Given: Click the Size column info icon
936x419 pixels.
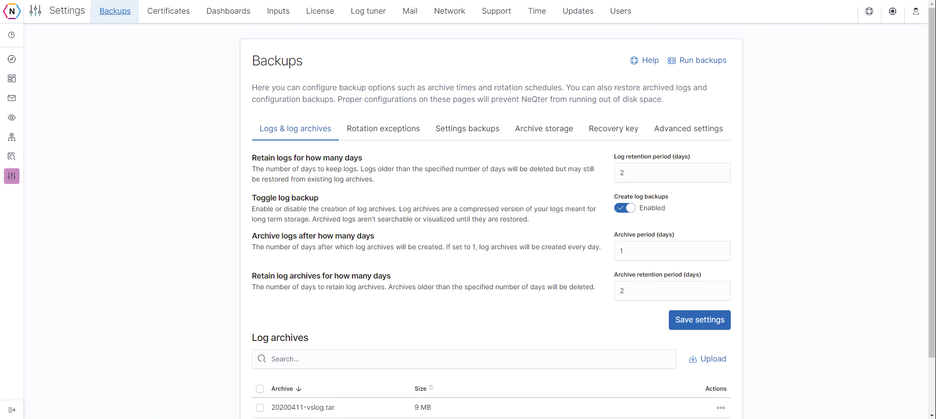Looking at the screenshot, I should (431, 387).
